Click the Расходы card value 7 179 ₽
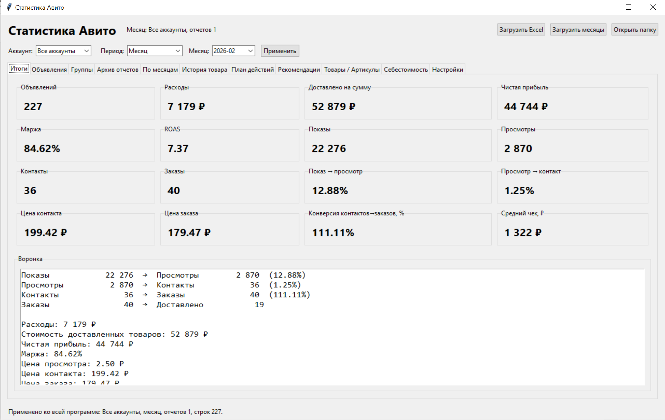 click(186, 106)
